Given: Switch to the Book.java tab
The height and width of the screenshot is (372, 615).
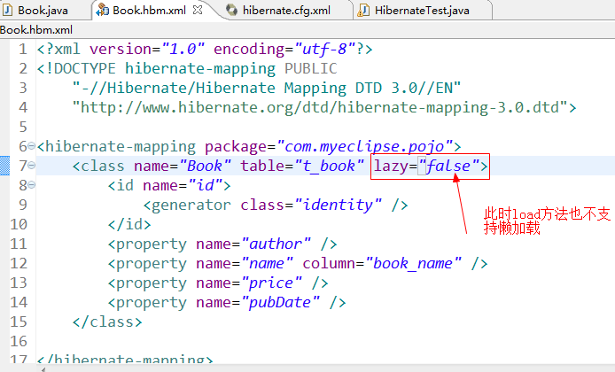Looking at the screenshot, I should point(43,11).
